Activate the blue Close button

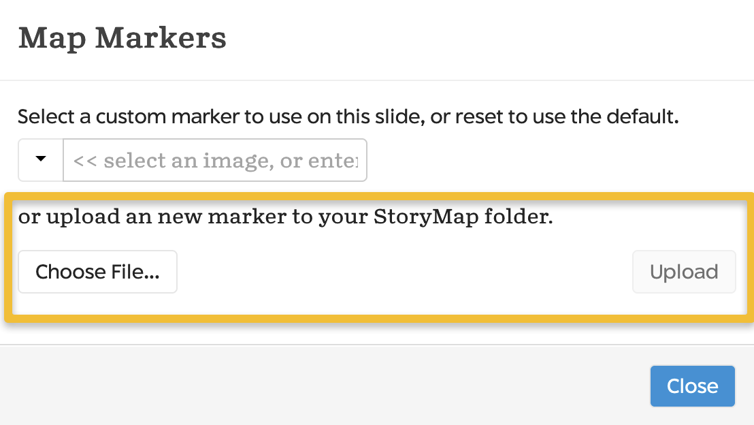[x=692, y=385]
